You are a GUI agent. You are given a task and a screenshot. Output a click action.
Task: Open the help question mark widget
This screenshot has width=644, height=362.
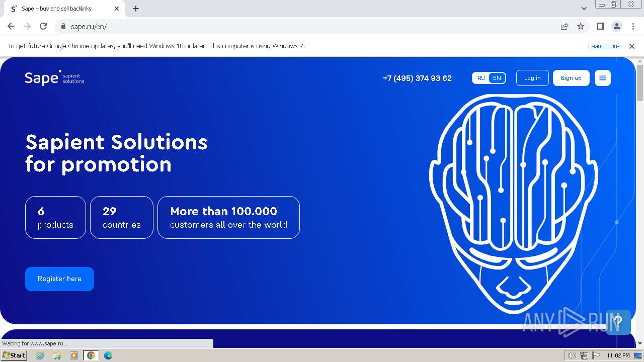(x=618, y=322)
